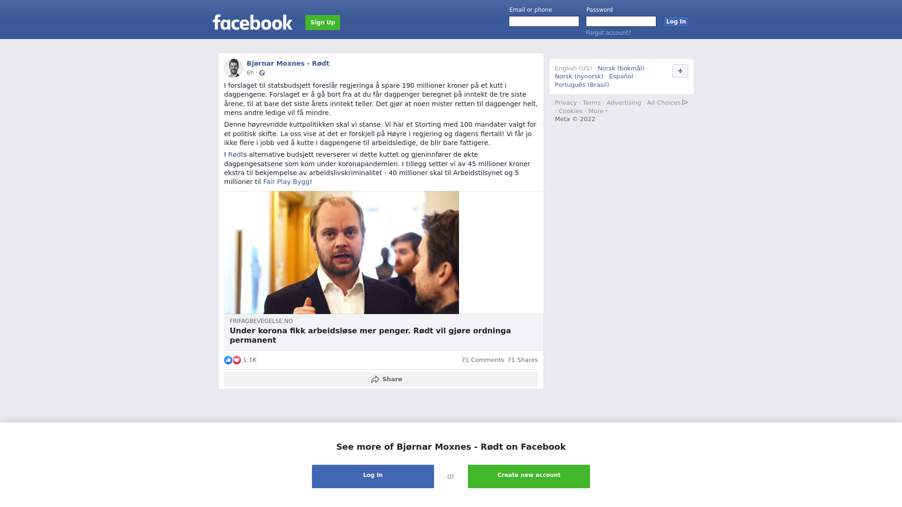Click the green Sign Up button

[323, 23]
